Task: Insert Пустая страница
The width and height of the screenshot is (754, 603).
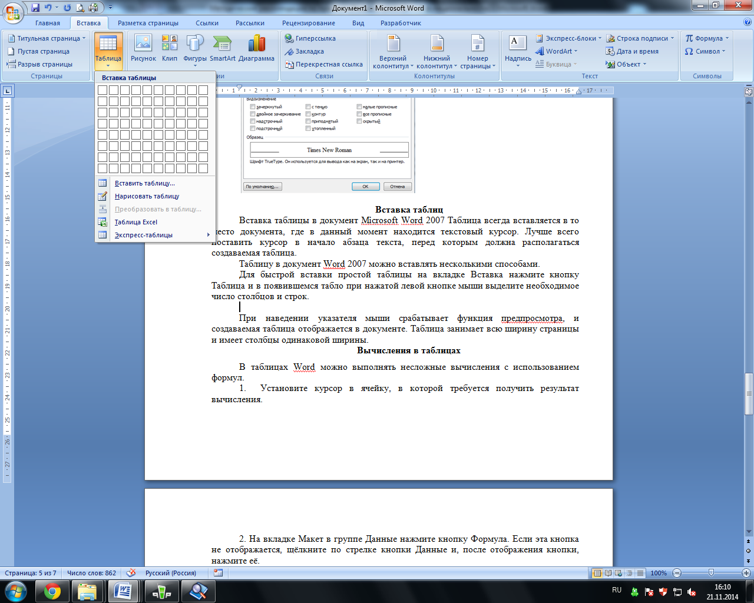Action: (x=38, y=51)
